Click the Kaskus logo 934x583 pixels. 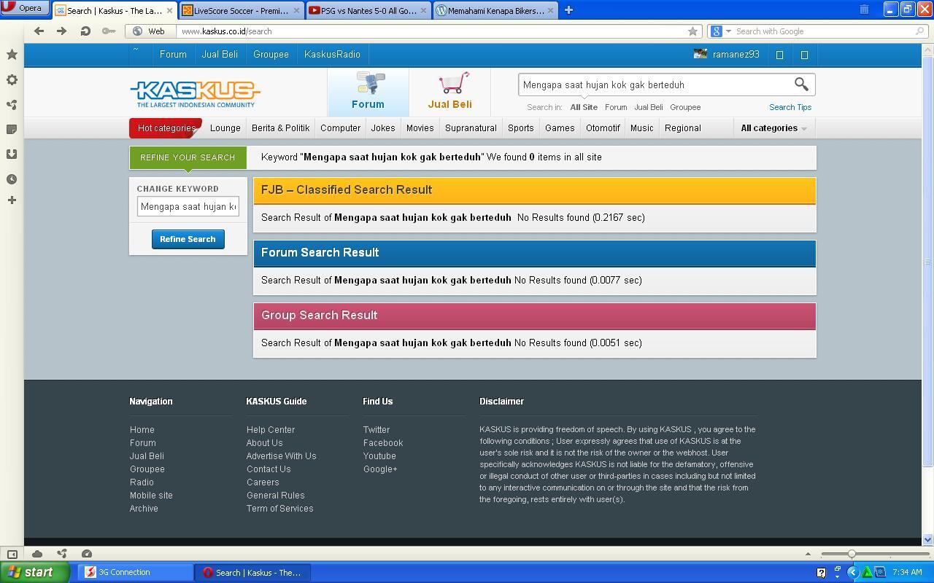click(195, 93)
